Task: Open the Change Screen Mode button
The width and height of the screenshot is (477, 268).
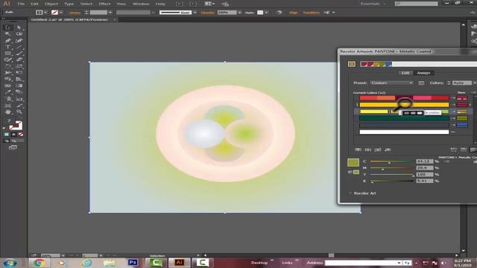Action: pos(13,147)
